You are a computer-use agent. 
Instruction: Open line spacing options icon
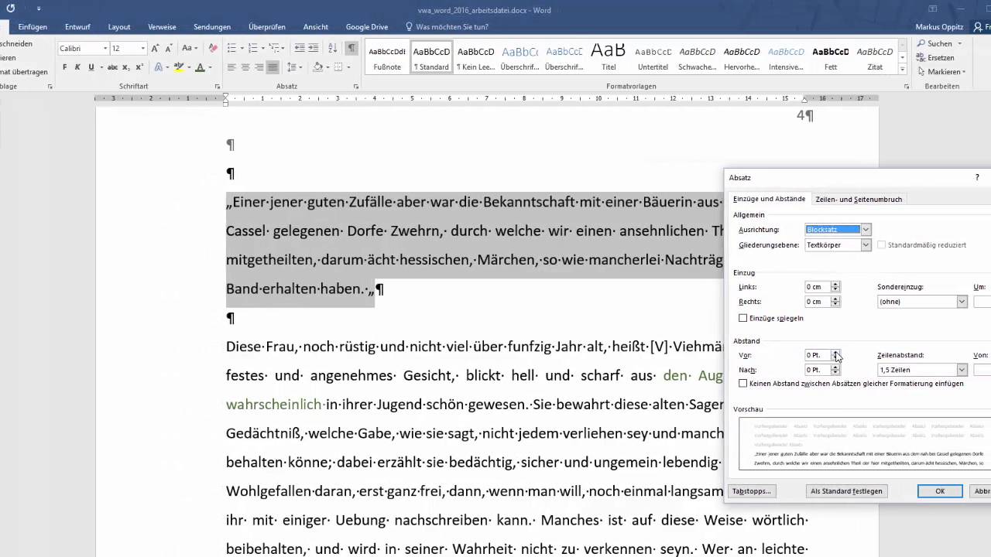(x=292, y=67)
